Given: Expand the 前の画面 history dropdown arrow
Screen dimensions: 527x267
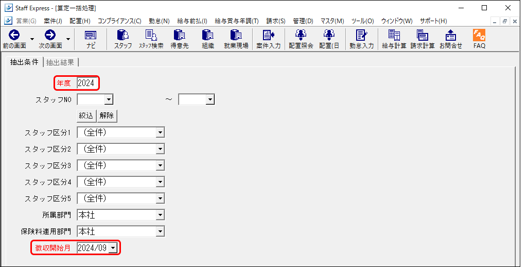Looking at the screenshot, I should (x=32, y=39).
